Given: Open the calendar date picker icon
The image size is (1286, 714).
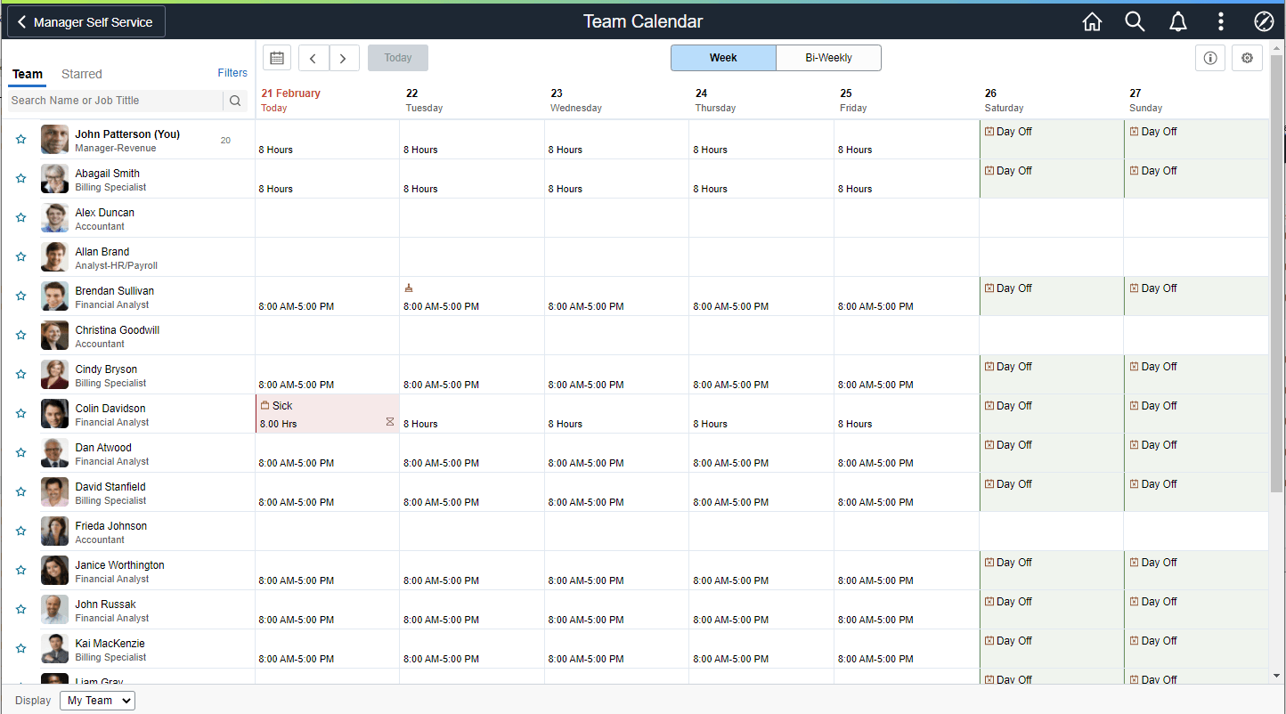Looking at the screenshot, I should [276, 57].
